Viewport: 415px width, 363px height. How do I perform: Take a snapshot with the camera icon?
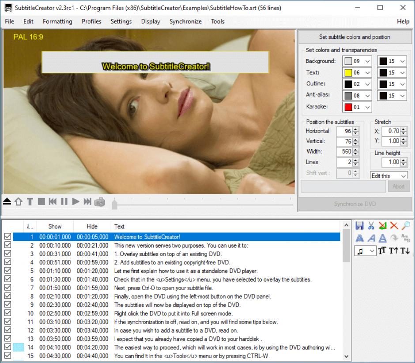(x=99, y=202)
